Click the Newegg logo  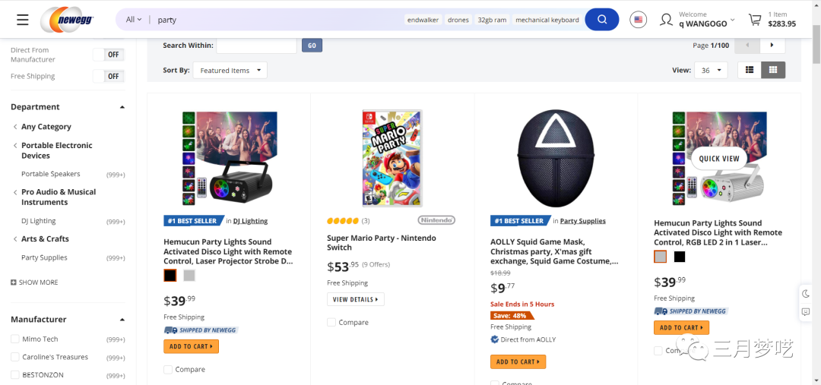pyautogui.click(x=70, y=20)
